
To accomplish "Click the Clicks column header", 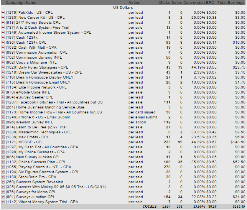I will pos(164,3).
